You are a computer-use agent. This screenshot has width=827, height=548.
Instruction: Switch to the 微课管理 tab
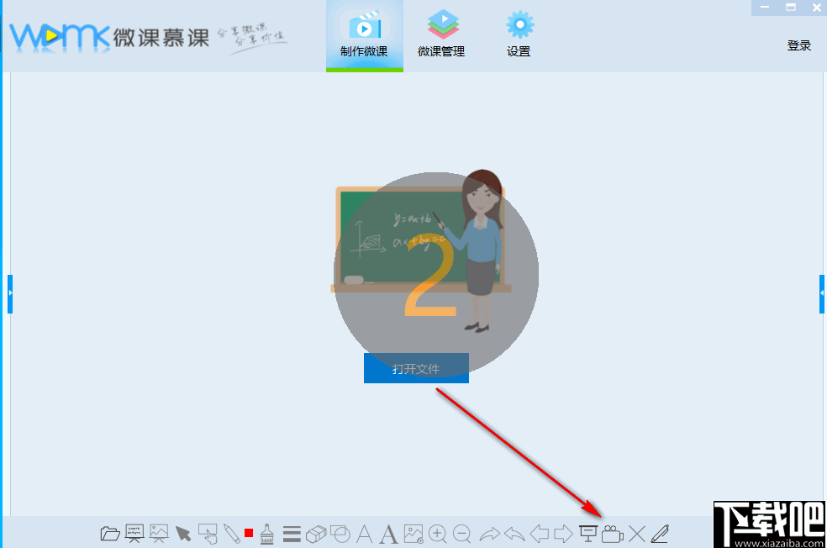pos(442,34)
